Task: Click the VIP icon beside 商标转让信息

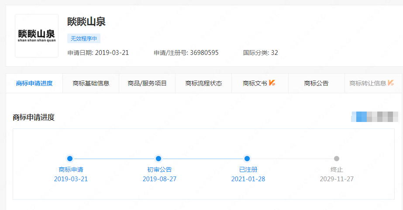Action: click(x=391, y=83)
